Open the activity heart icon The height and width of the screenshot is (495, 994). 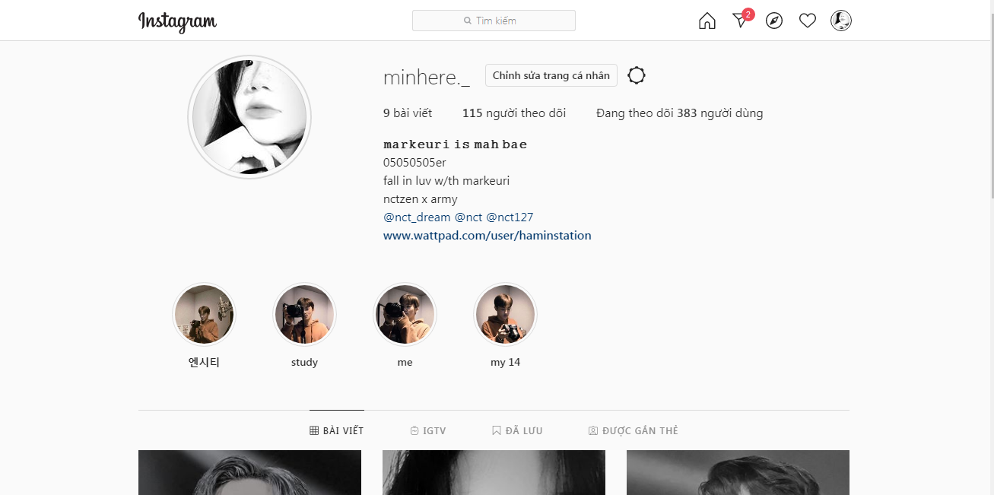coord(808,21)
